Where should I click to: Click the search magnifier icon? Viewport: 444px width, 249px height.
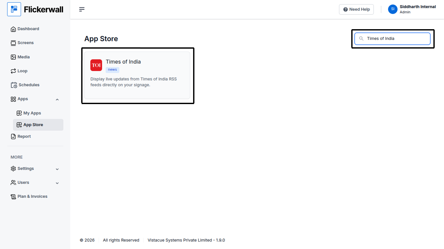click(x=361, y=39)
